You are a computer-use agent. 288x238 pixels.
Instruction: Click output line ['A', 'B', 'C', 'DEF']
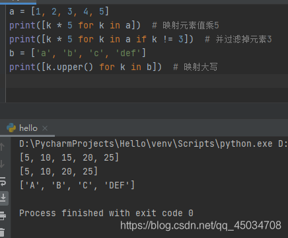77,185
